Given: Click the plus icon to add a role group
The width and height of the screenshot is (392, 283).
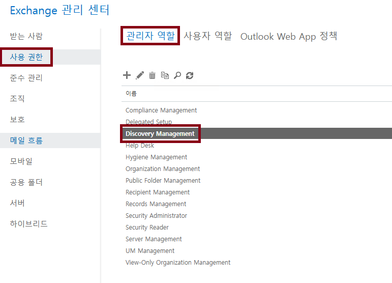Looking at the screenshot, I should (x=127, y=75).
